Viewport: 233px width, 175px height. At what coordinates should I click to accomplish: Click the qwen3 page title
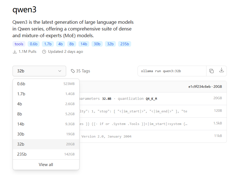[24, 10]
